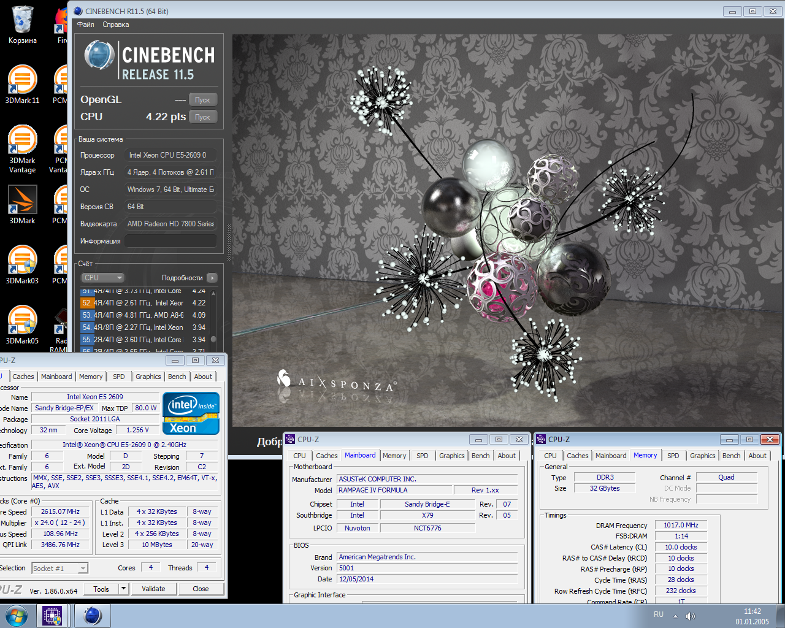Open Cinebench taskbar button
Image resolution: width=785 pixels, height=628 pixels.
[x=93, y=616]
